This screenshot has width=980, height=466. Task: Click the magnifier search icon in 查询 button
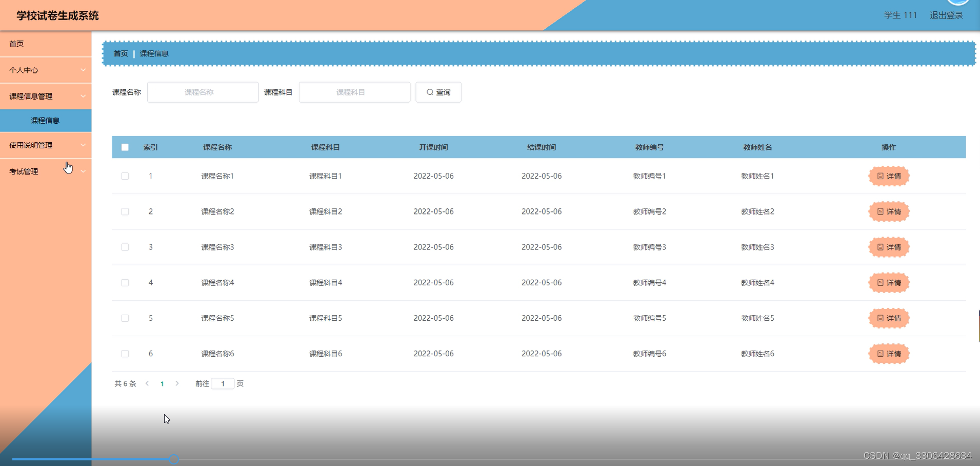pos(430,92)
